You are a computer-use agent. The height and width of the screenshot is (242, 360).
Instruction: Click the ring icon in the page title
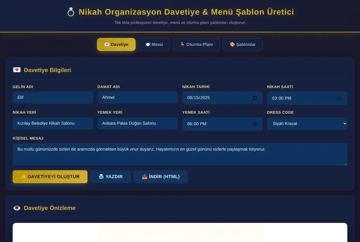point(71,12)
